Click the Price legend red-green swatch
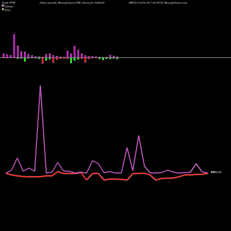The image size is (231, 231). pyautogui.click(x=3, y=9)
